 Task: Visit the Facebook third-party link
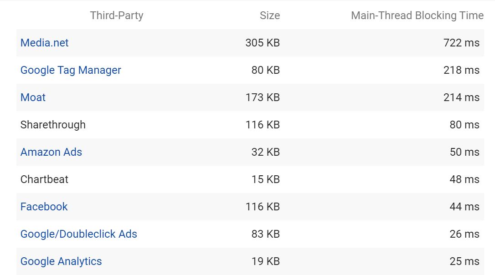tap(44, 207)
